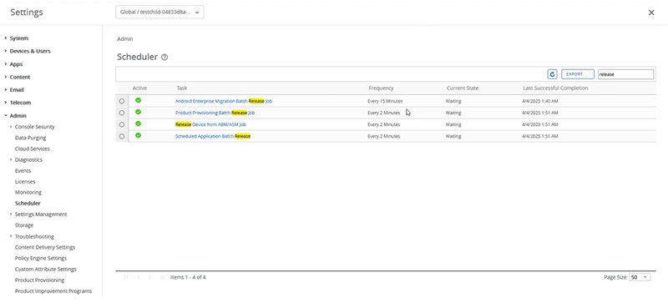Select radio for Android Enterprise Migration Batch job

point(122,101)
